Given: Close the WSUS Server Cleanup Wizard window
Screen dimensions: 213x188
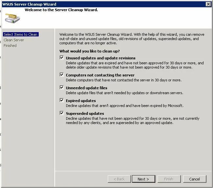Looking at the screenshot, I should pyautogui.click(x=208, y=4).
